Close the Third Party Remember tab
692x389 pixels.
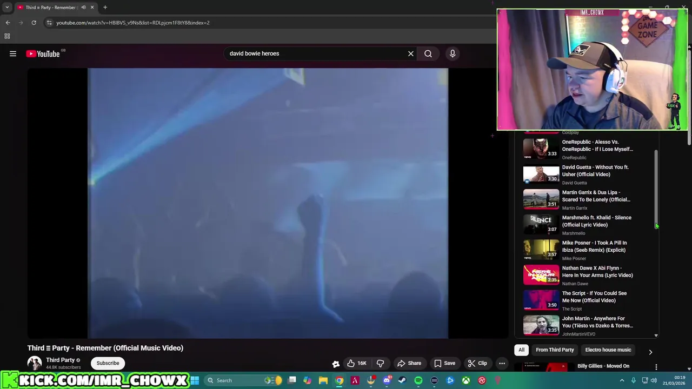point(92,8)
